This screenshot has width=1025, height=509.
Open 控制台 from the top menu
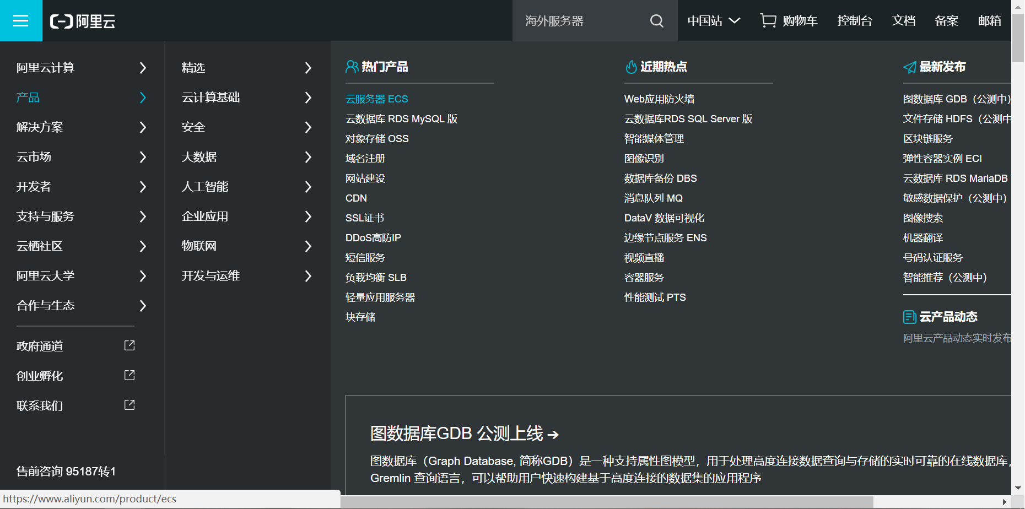point(854,20)
